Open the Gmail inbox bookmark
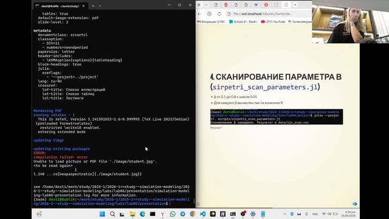The image size is (389, 219). point(211,22)
